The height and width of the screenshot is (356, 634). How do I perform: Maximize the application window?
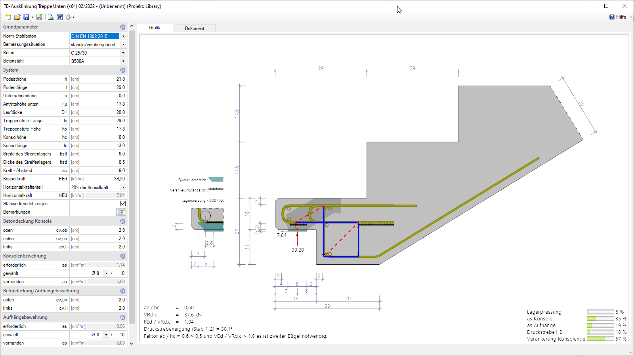tap(606, 6)
